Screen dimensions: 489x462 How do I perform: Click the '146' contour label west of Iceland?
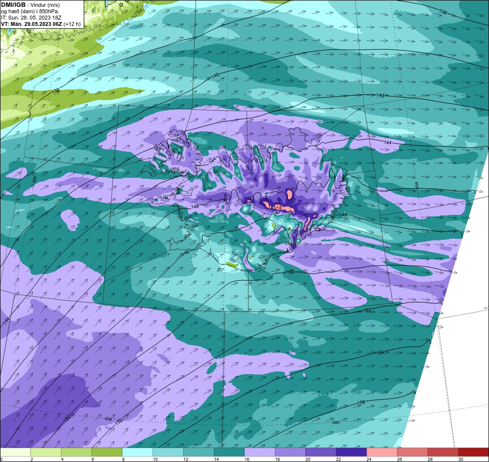click(x=195, y=206)
